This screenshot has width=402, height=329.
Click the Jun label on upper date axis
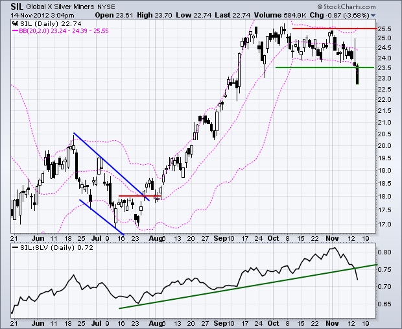(x=38, y=238)
